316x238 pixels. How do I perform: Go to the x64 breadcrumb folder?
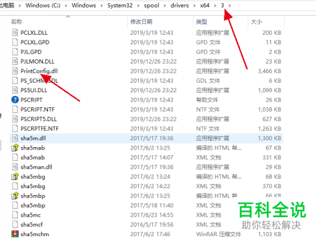coord(205,5)
